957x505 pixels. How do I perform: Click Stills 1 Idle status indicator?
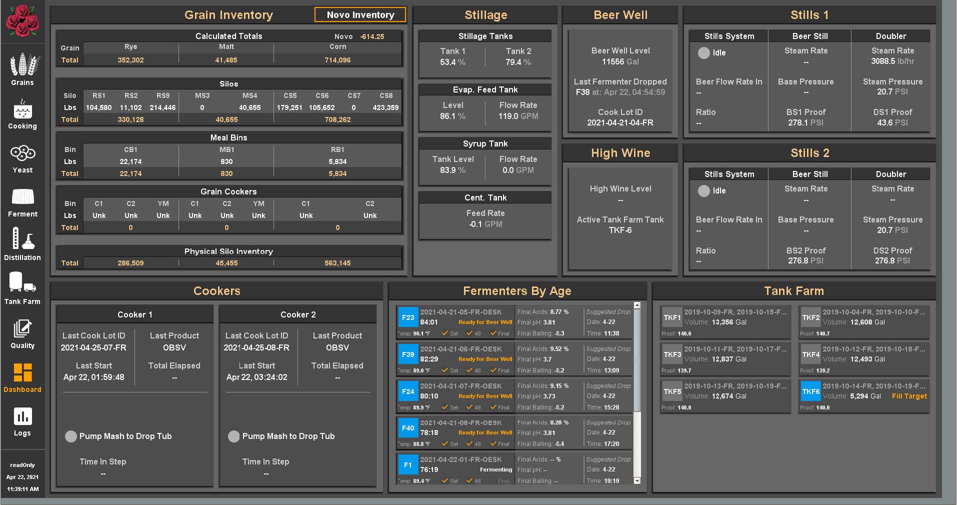704,53
